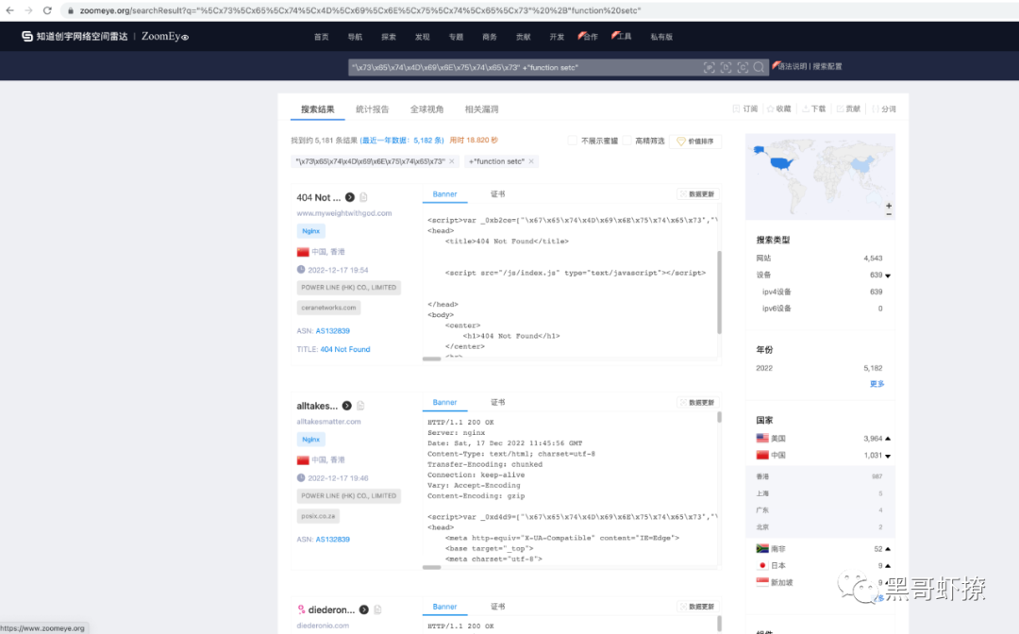
Task: Click the document icon next to alltakes result
Action: pos(360,406)
